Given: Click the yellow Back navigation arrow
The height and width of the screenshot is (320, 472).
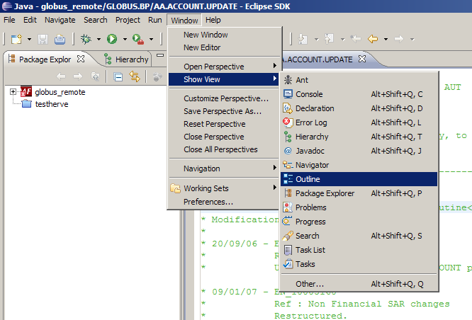Looking at the screenshot, I should (x=372, y=39).
